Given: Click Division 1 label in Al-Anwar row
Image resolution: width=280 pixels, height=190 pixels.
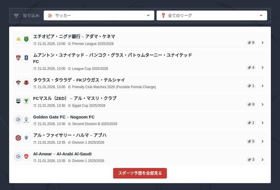Looking at the screenshot, I should click(x=88, y=161).
